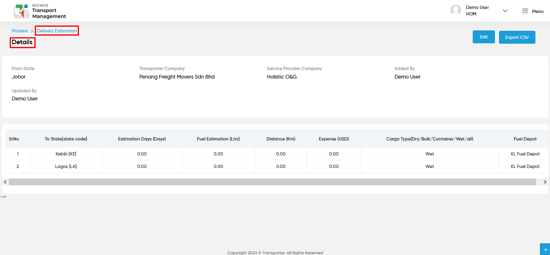Click Penang Freight Movers Sdn Bhd value
This screenshot has height=255, width=550.
pyautogui.click(x=177, y=76)
